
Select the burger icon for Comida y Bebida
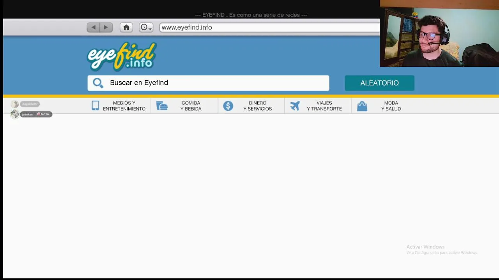pos(162,106)
